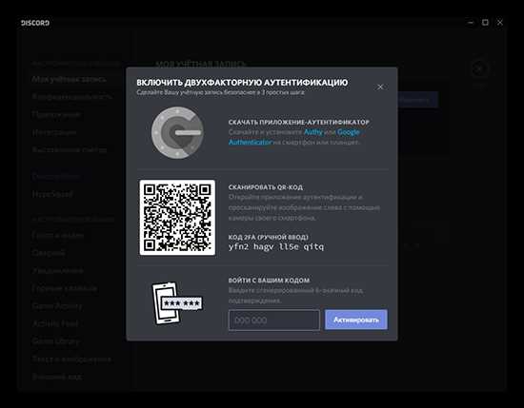Click the phone verification code icon

177,303
